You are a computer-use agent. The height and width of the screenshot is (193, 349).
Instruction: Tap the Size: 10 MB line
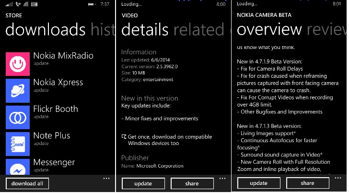point(133,73)
